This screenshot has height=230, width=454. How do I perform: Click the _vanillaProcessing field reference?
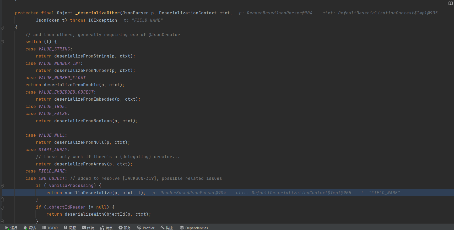point(70,185)
